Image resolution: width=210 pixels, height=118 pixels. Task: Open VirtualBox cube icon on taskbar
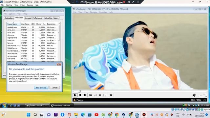tap(123, 115)
